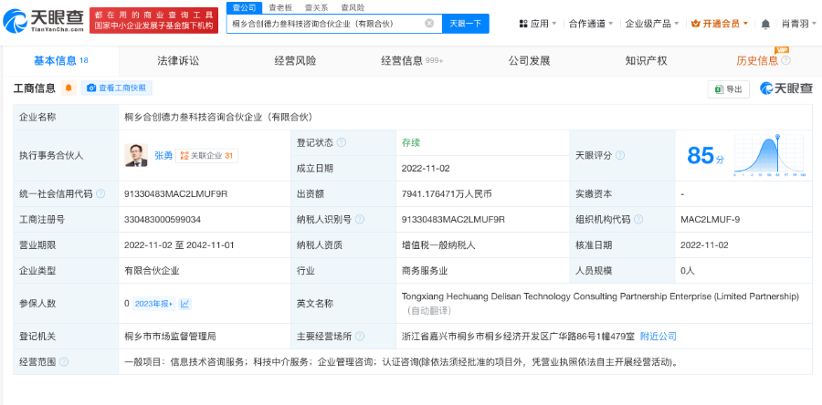Viewport: 822px width, 405px height.
Task: Open the 开通会员 dropdown
Action: click(721, 24)
